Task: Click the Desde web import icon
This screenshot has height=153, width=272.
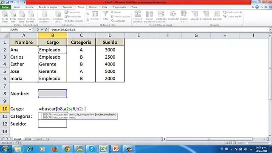Action: 13,17
